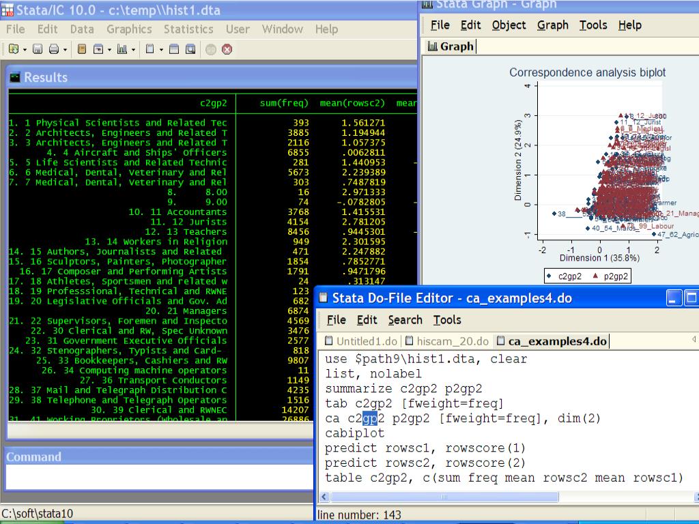Open Search menu in Do-File Editor

coord(405,319)
